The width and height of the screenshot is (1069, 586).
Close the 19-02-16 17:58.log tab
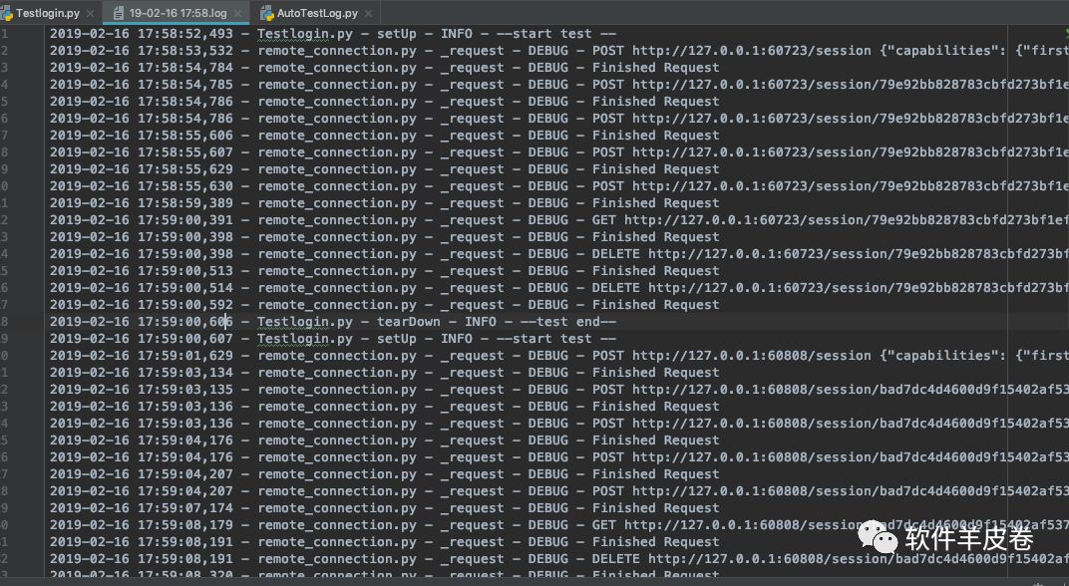click(237, 13)
